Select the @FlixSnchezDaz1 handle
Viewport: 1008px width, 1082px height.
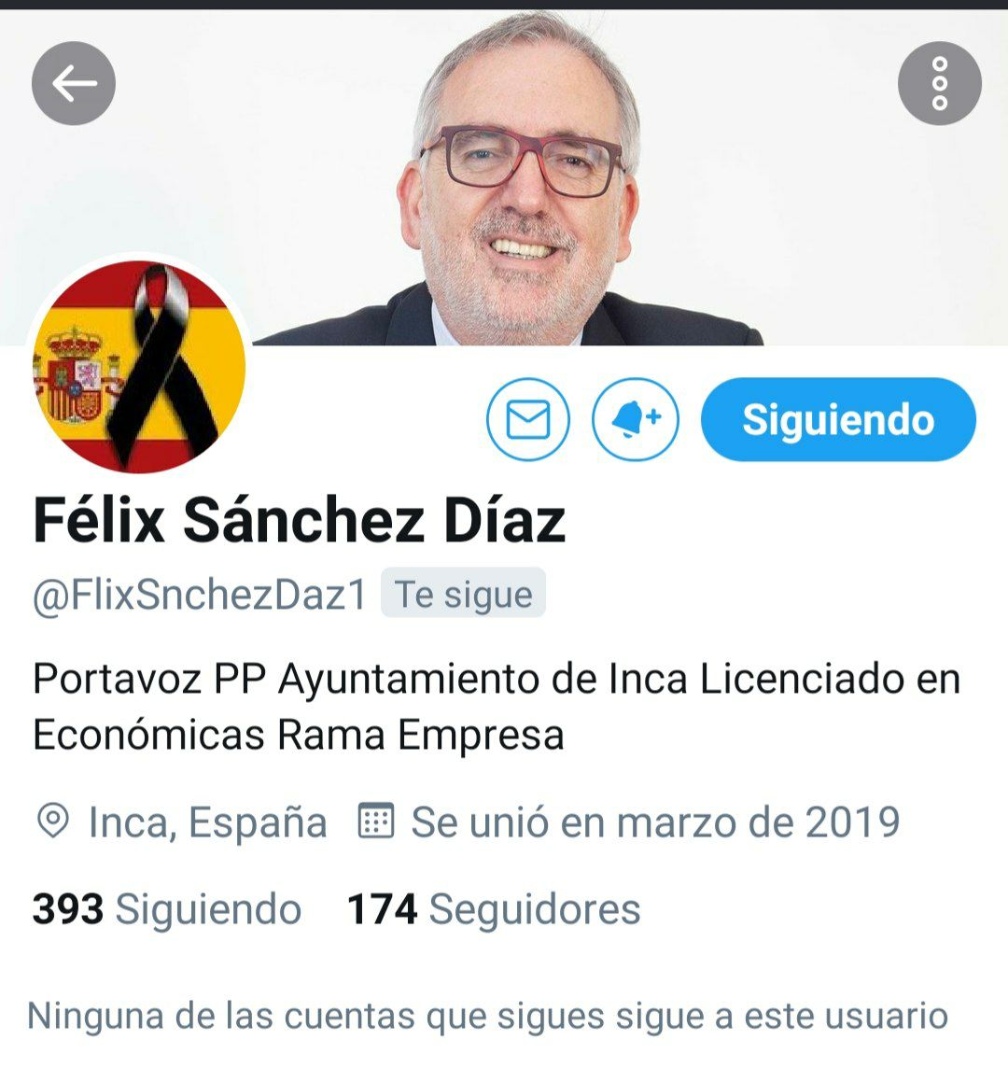200,594
